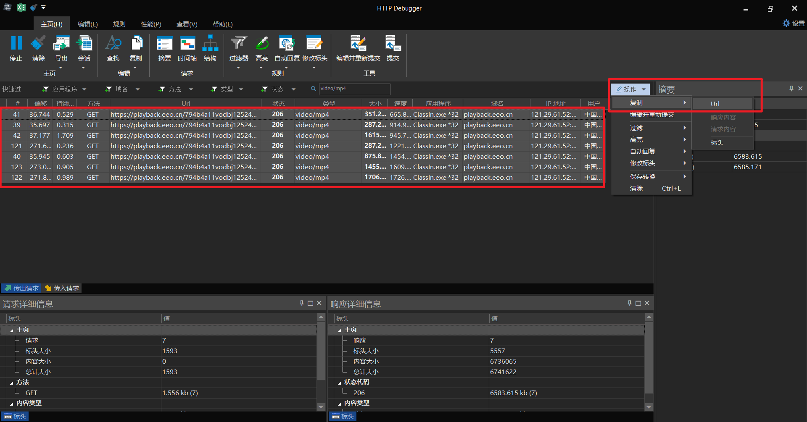
Task: Click the 停止 pause icon in toolbar
Action: pos(16,44)
